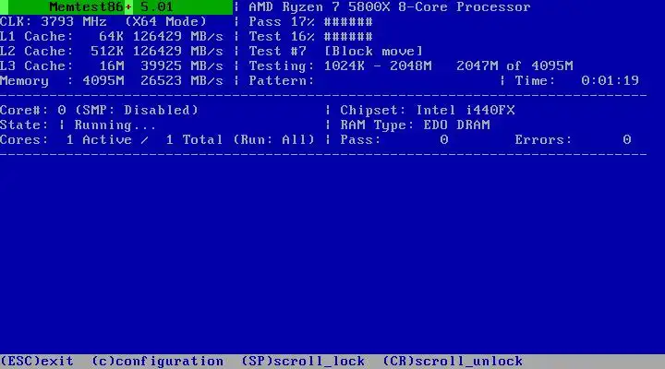The image size is (665, 369).
Task: Click the RAM Type: EDO DRAM entry
Action: tap(416, 125)
